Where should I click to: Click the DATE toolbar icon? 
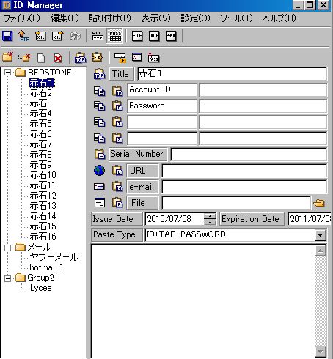coord(154,36)
